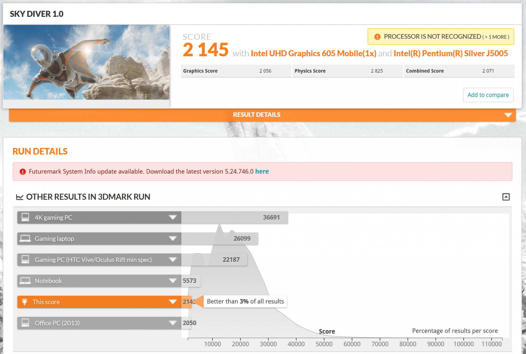
Task: Open Intel UHD Graphics 605 Mobile link
Action: [x=313, y=53]
